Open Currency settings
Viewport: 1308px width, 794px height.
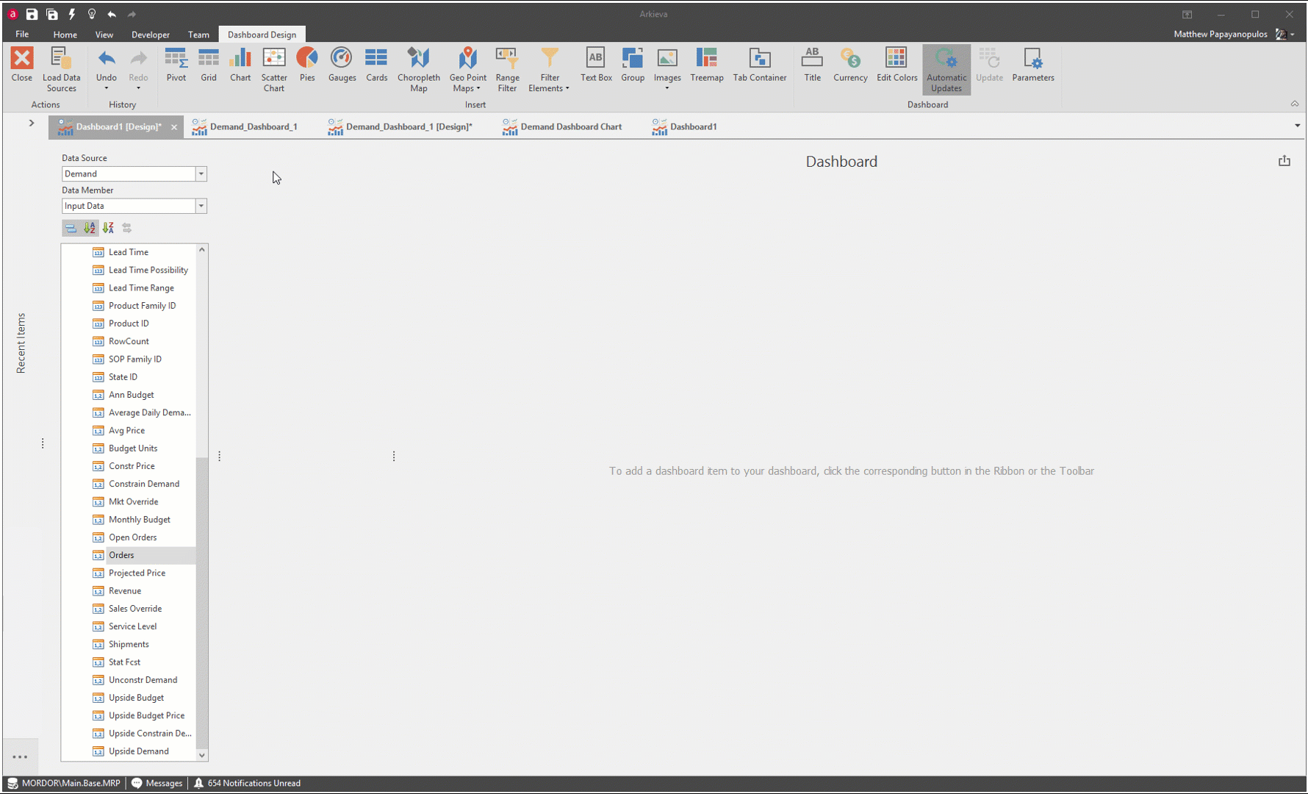coord(850,65)
